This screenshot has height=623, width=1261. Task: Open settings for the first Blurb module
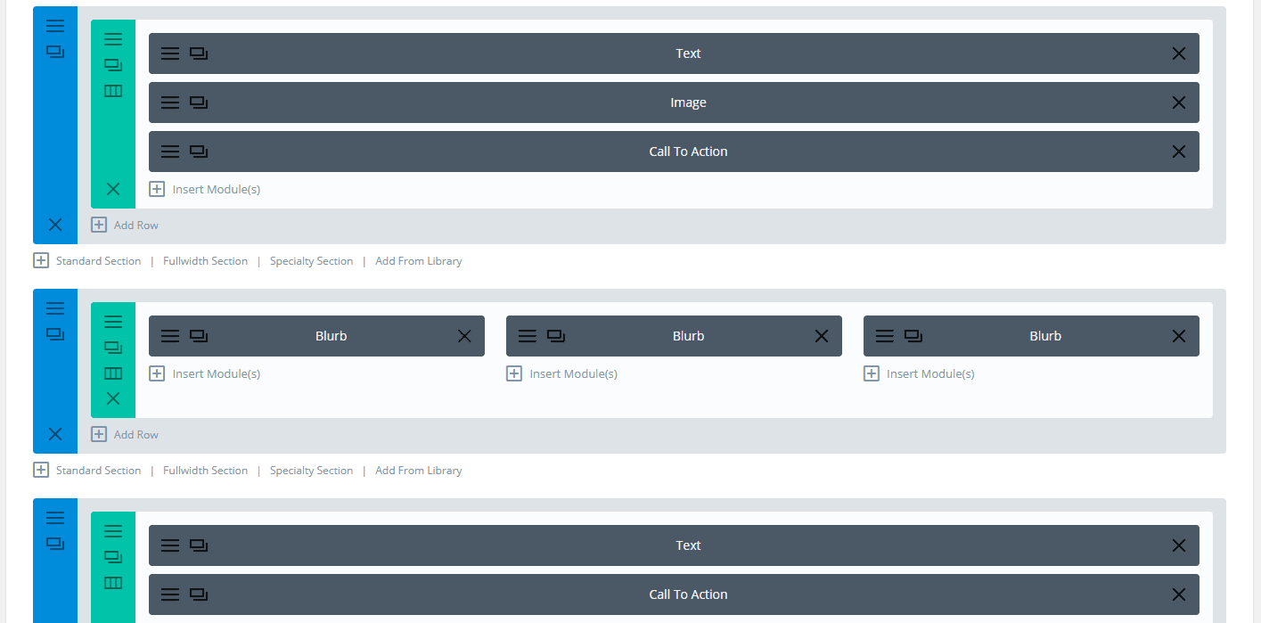coord(170,336)
